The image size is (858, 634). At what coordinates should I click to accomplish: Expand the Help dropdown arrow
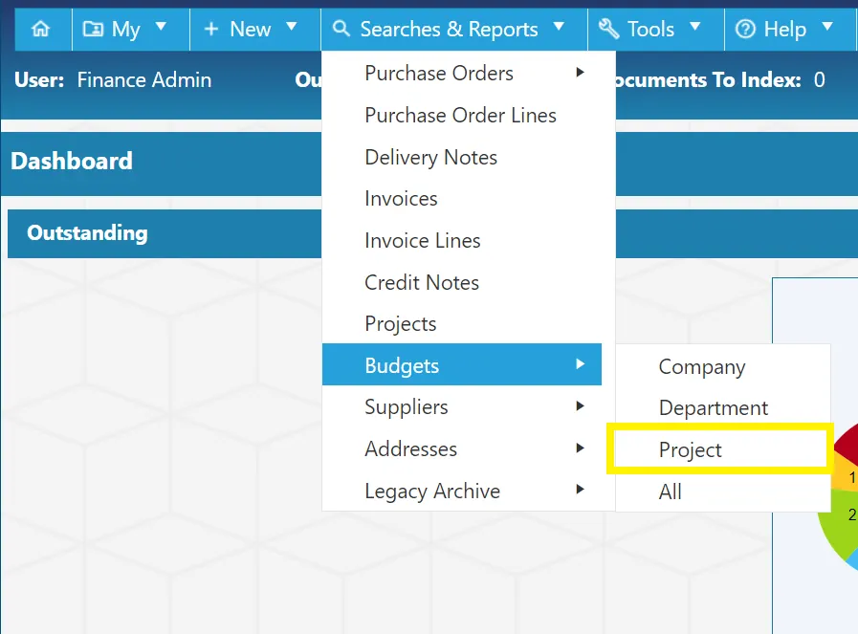(x=827, y=26)
